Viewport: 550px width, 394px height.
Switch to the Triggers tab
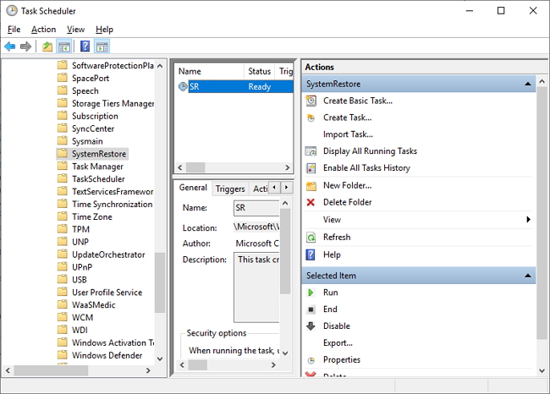(x=229, y=189)
